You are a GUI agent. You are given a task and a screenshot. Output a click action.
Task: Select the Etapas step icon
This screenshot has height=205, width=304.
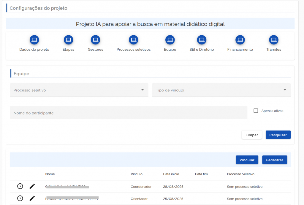(68, 40)
